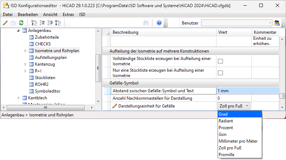Click the ISD Konfigurationseditor title bar app icon
The width and height of the screenshot is (286, 160).
[x=6, y=5]
